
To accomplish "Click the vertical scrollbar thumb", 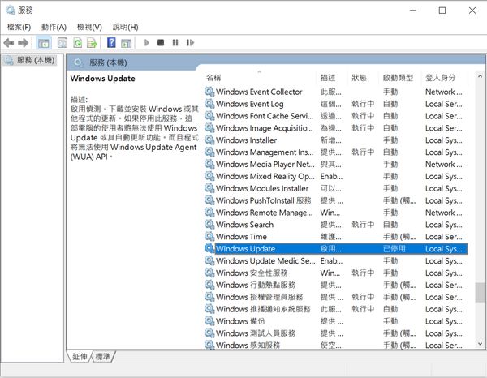I will click(480, 292).
